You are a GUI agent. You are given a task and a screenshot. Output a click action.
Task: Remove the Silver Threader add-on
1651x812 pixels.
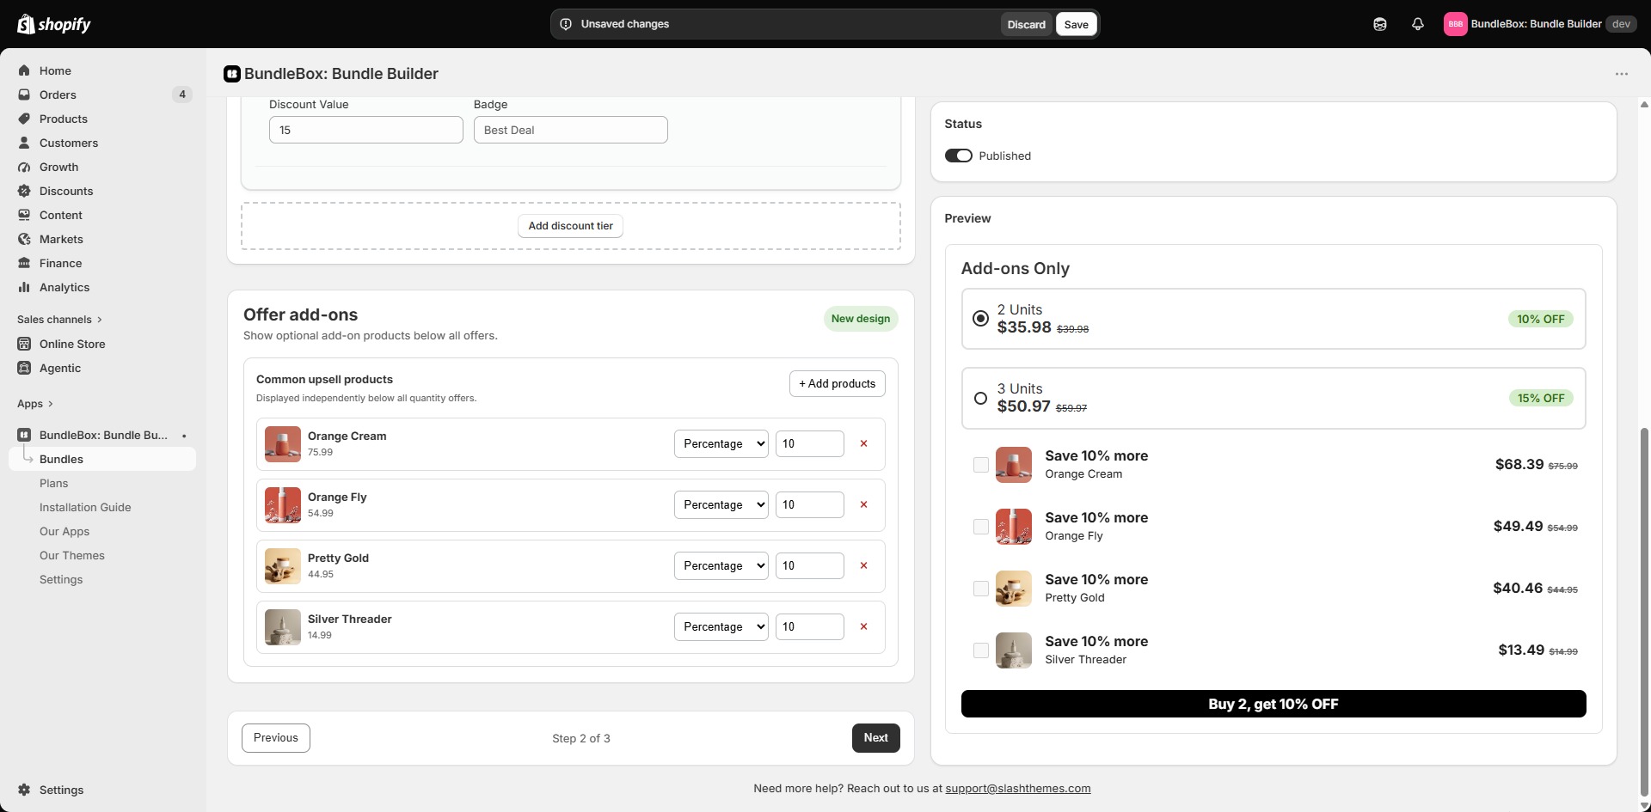coord(864,627)
